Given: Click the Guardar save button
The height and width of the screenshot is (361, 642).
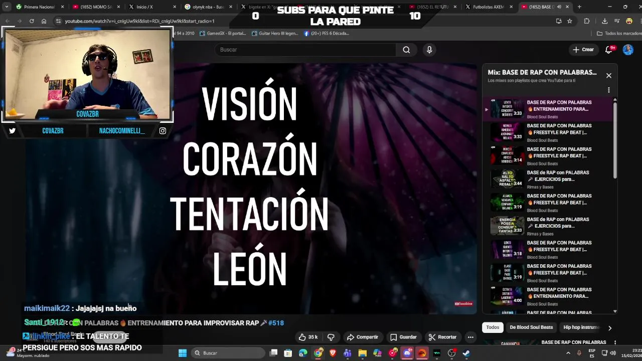Looking at the screenshot, I should [404, 337].
